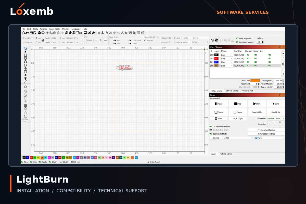
Task: Click the Delete trash icon in top toolbar
Action: [58, 33]
